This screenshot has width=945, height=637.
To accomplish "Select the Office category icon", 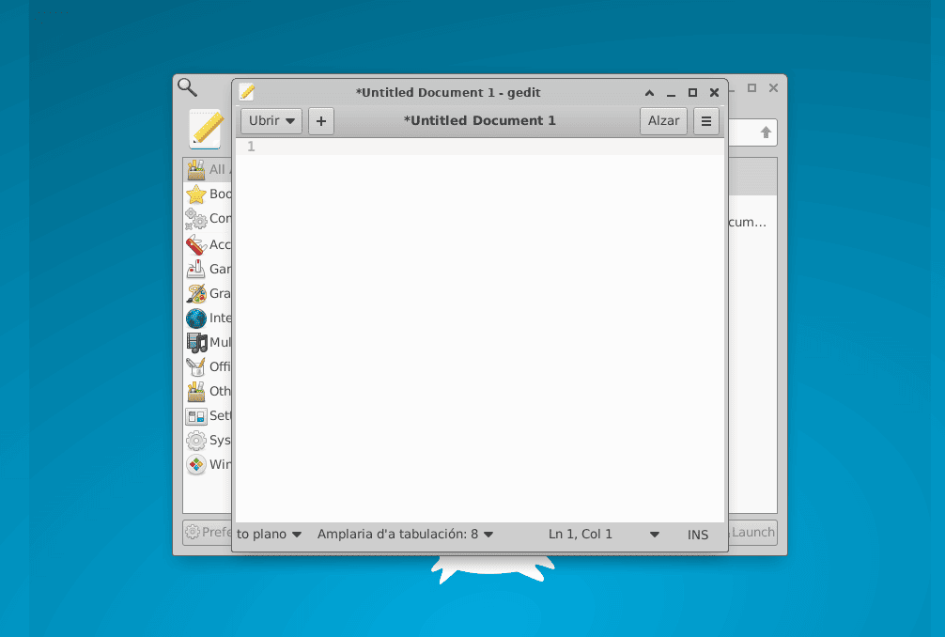I will 195,366.
